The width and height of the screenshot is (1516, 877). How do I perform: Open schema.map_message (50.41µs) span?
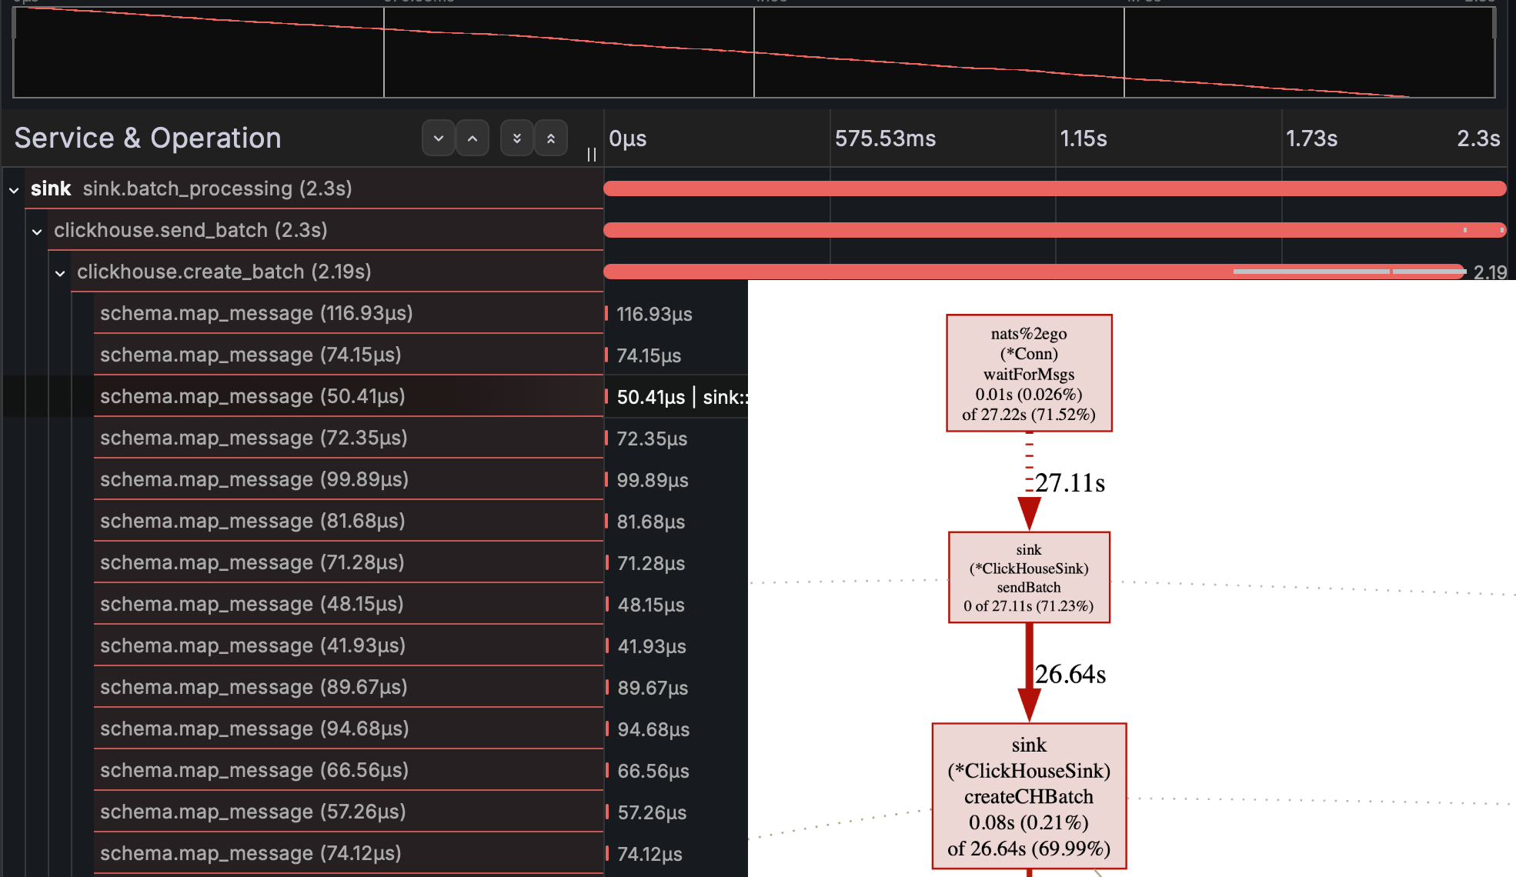click(x=349, y=396)
